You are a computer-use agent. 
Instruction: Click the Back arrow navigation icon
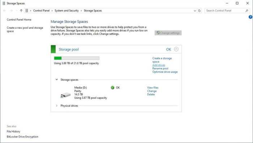pos(4,10)
